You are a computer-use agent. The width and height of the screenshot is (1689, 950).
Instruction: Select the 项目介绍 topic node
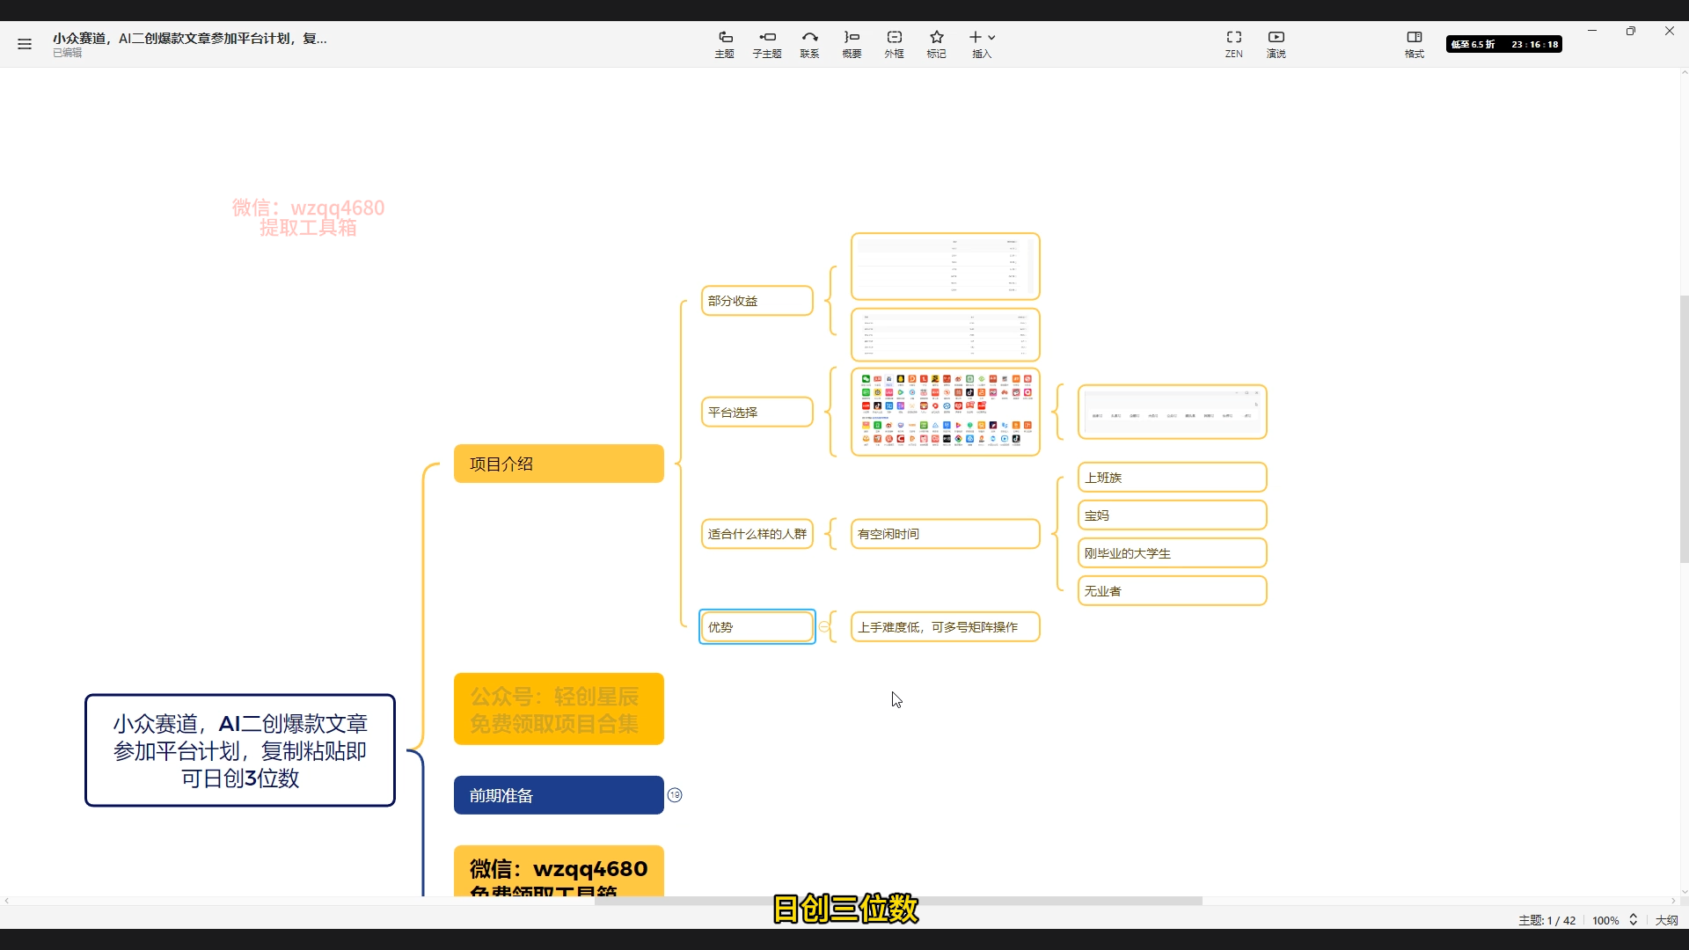tap(559, 464)
